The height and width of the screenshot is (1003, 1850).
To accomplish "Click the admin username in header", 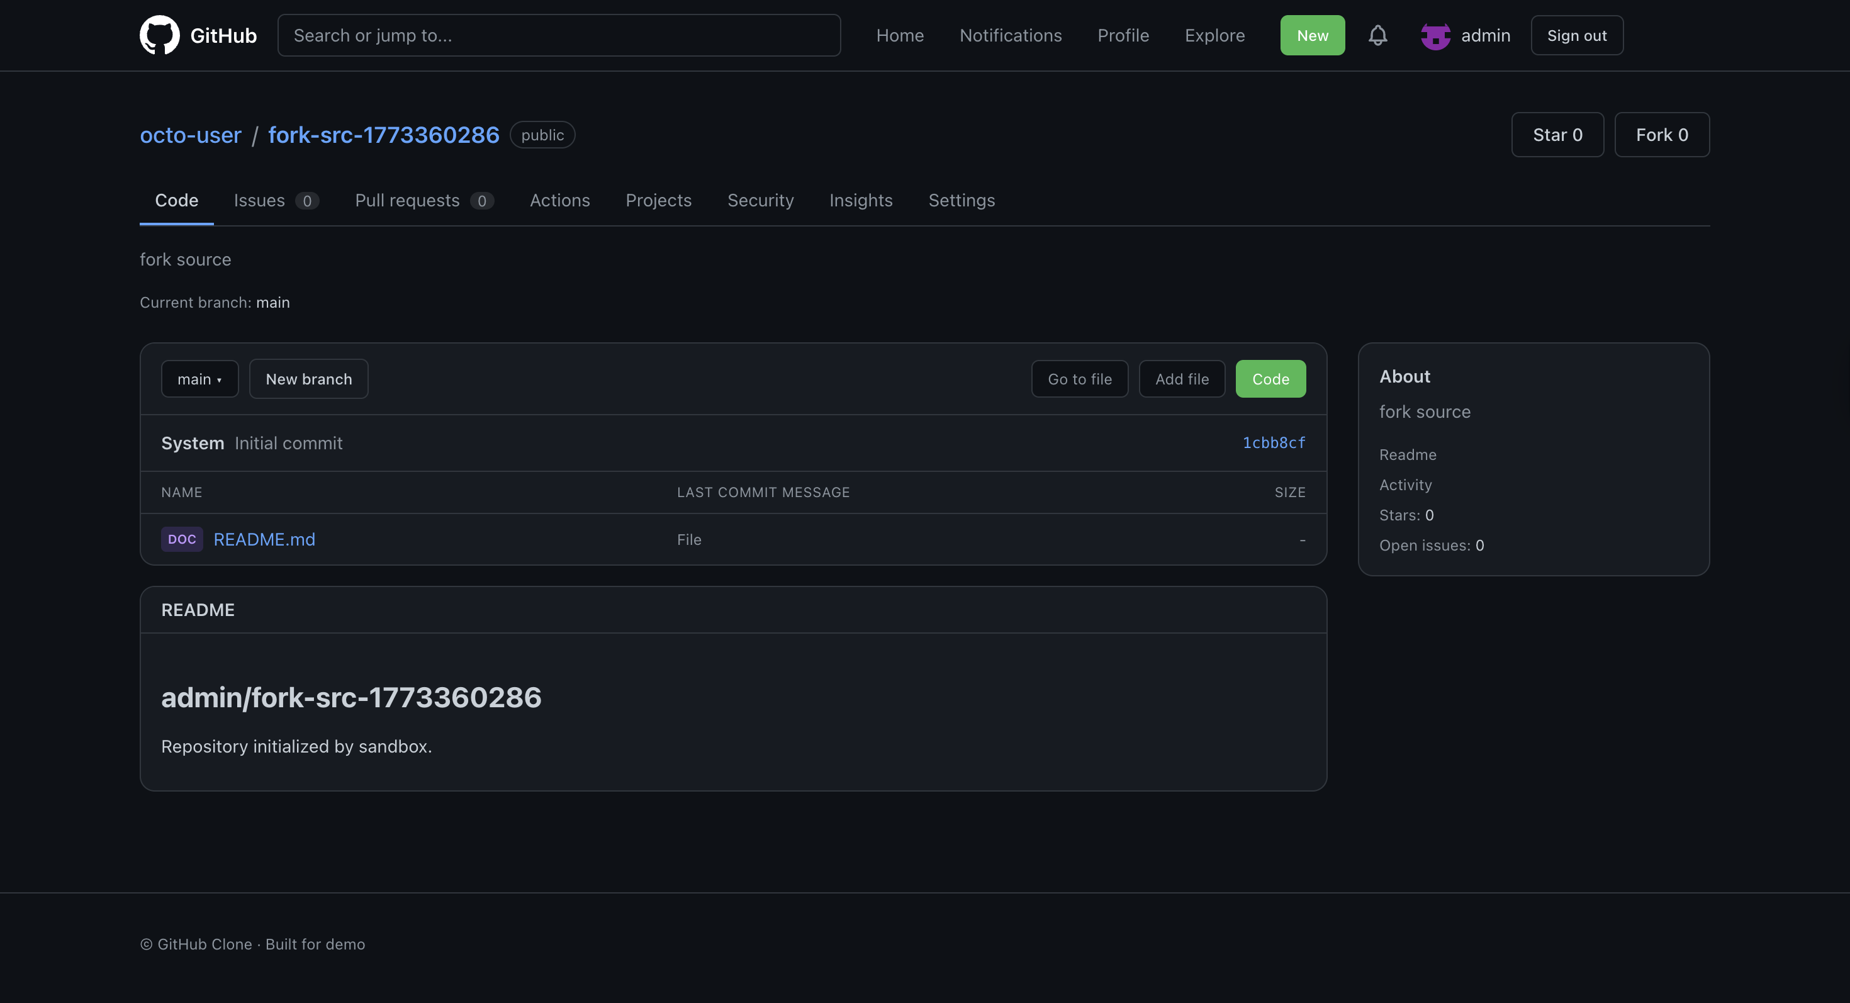I will click(x=1485, y=35).
